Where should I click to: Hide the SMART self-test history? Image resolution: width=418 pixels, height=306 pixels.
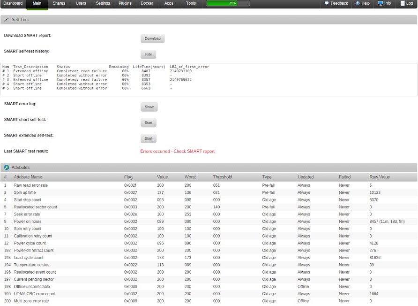pyautogui.click(x=148, y=54)
